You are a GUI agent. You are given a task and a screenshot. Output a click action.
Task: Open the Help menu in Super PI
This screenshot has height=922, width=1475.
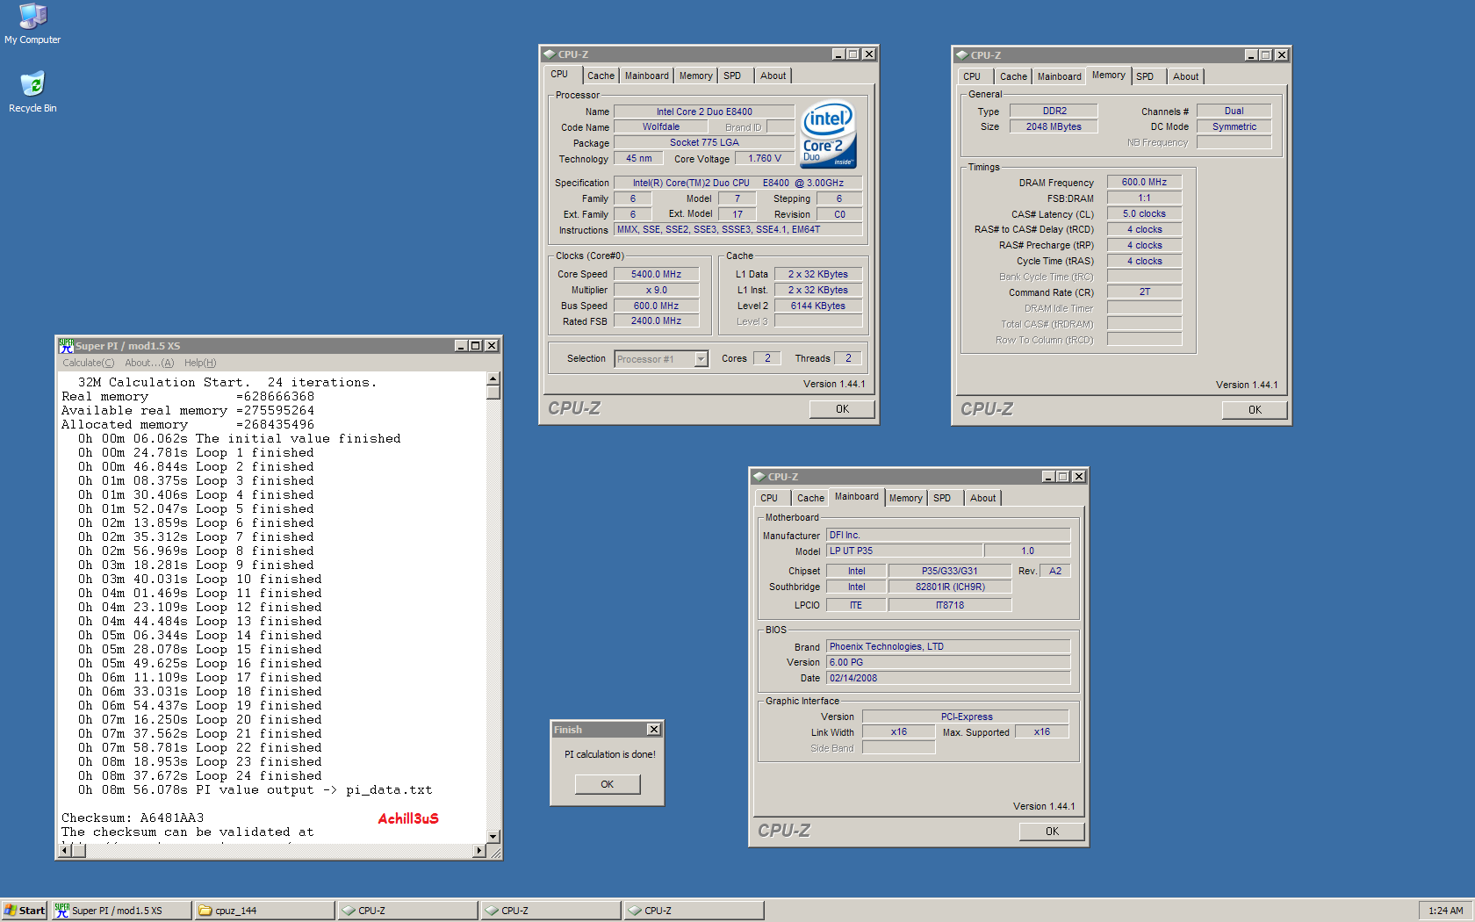pyautogui.click(x=200, y=363)
